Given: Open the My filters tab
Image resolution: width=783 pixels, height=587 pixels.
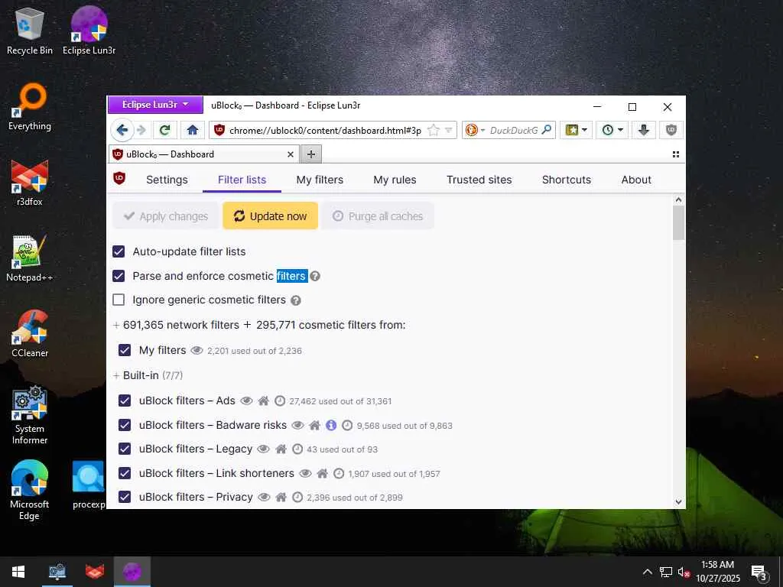Looking at the screenshot, I should tap(320, 180).
